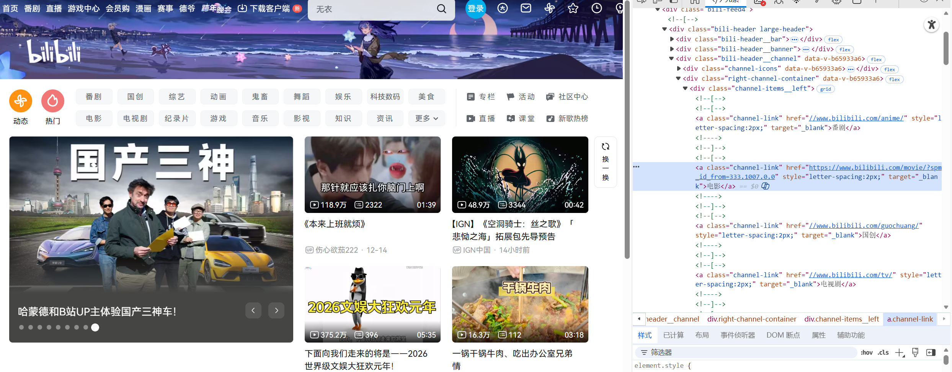Toggle flex badge on right-channel-container
The image size is (952, 372).
(895, 79)
